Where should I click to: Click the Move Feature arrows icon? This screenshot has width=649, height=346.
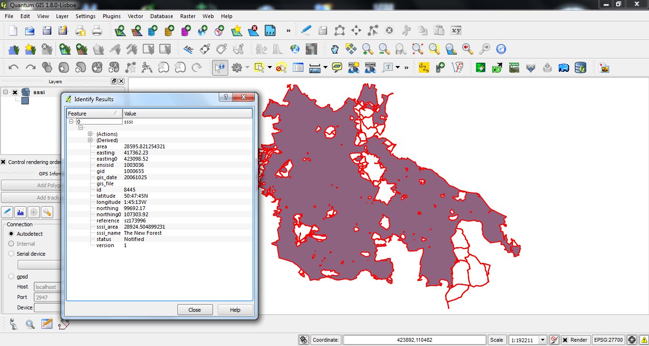356,31
